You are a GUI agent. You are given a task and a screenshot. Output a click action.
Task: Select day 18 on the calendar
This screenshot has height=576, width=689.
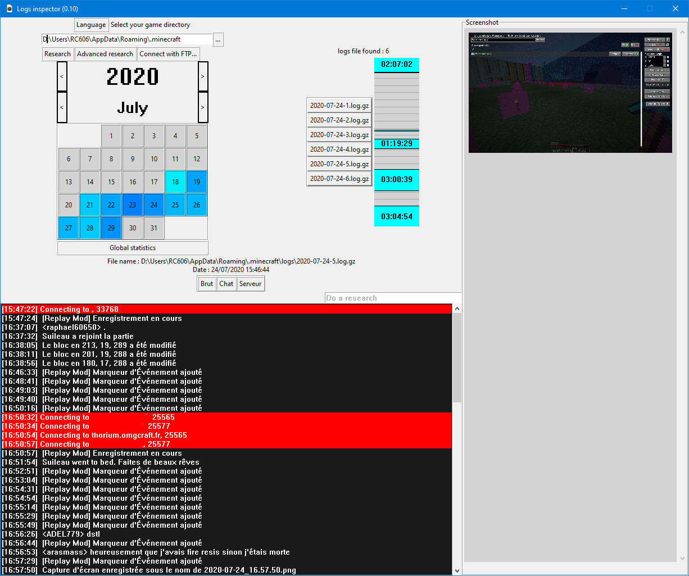[x=175, y=182]
